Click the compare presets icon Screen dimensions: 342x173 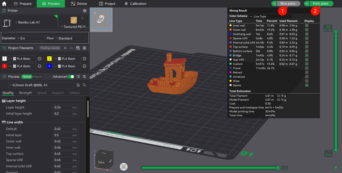pos(84,77)
